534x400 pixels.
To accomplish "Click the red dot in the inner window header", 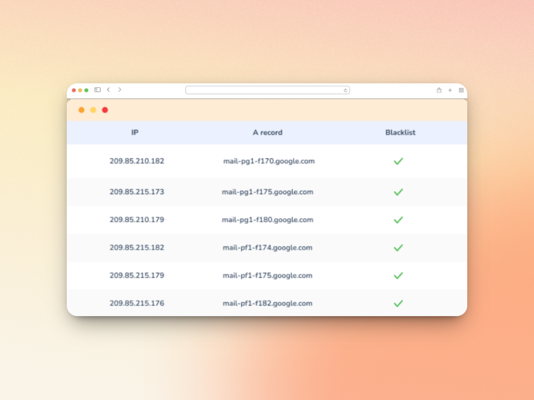I will pos(105,110).
